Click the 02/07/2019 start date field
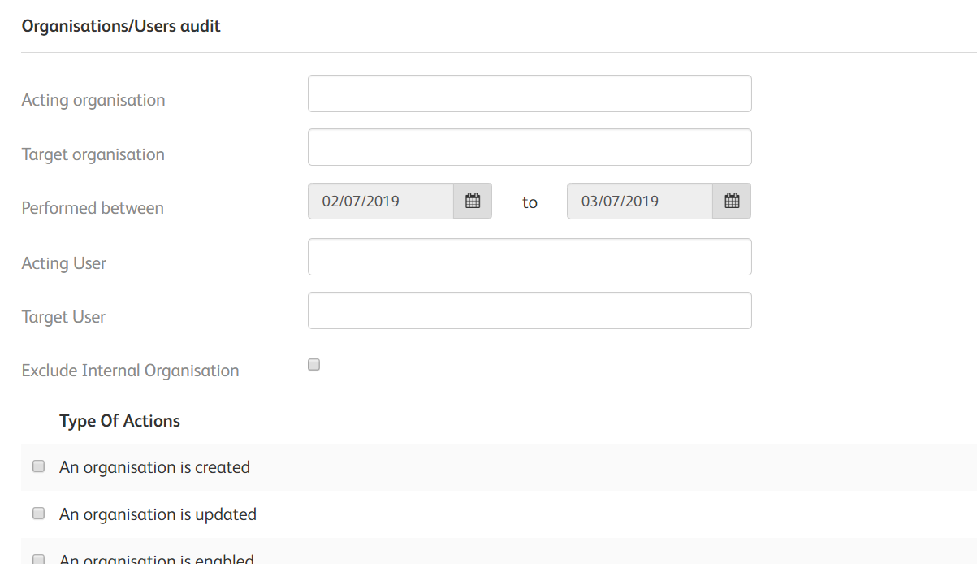Image resolution: width=977 pixels, height=564 pixels. click(x=381, y=202)
